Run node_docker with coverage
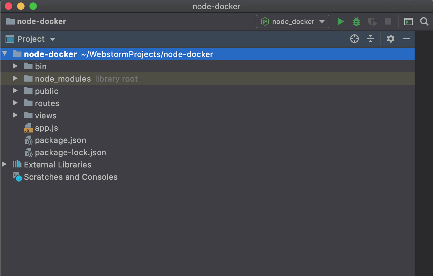Image resolution: width=433 pixels, height=276 pixels. coord(372,21)
